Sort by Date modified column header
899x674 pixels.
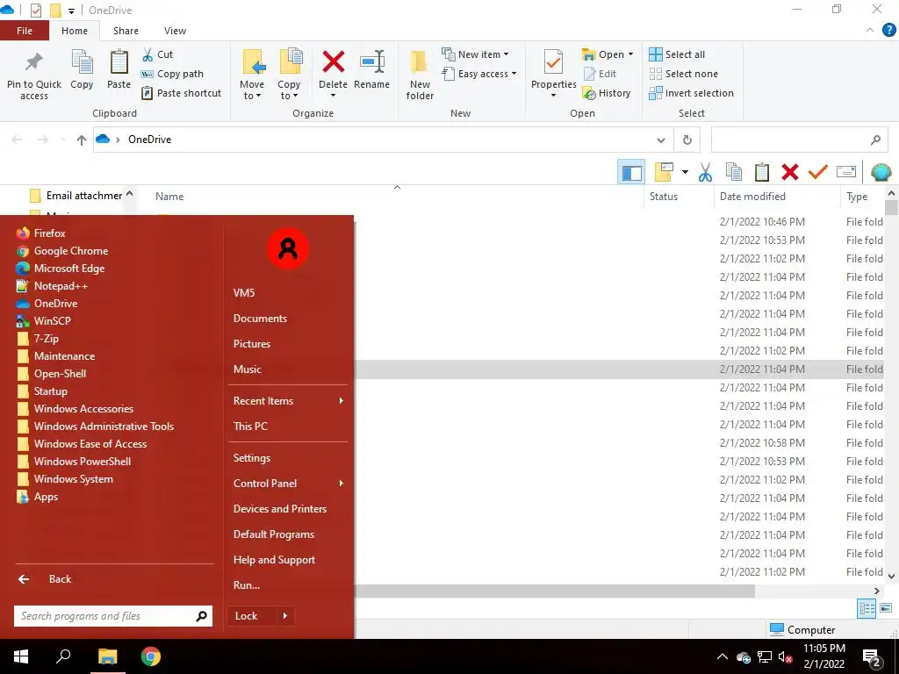[752, 197]
